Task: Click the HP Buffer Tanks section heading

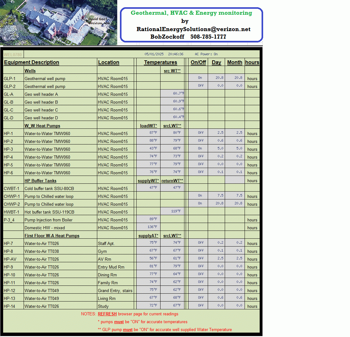Action: pyautogui.click(x=40, y=181)
